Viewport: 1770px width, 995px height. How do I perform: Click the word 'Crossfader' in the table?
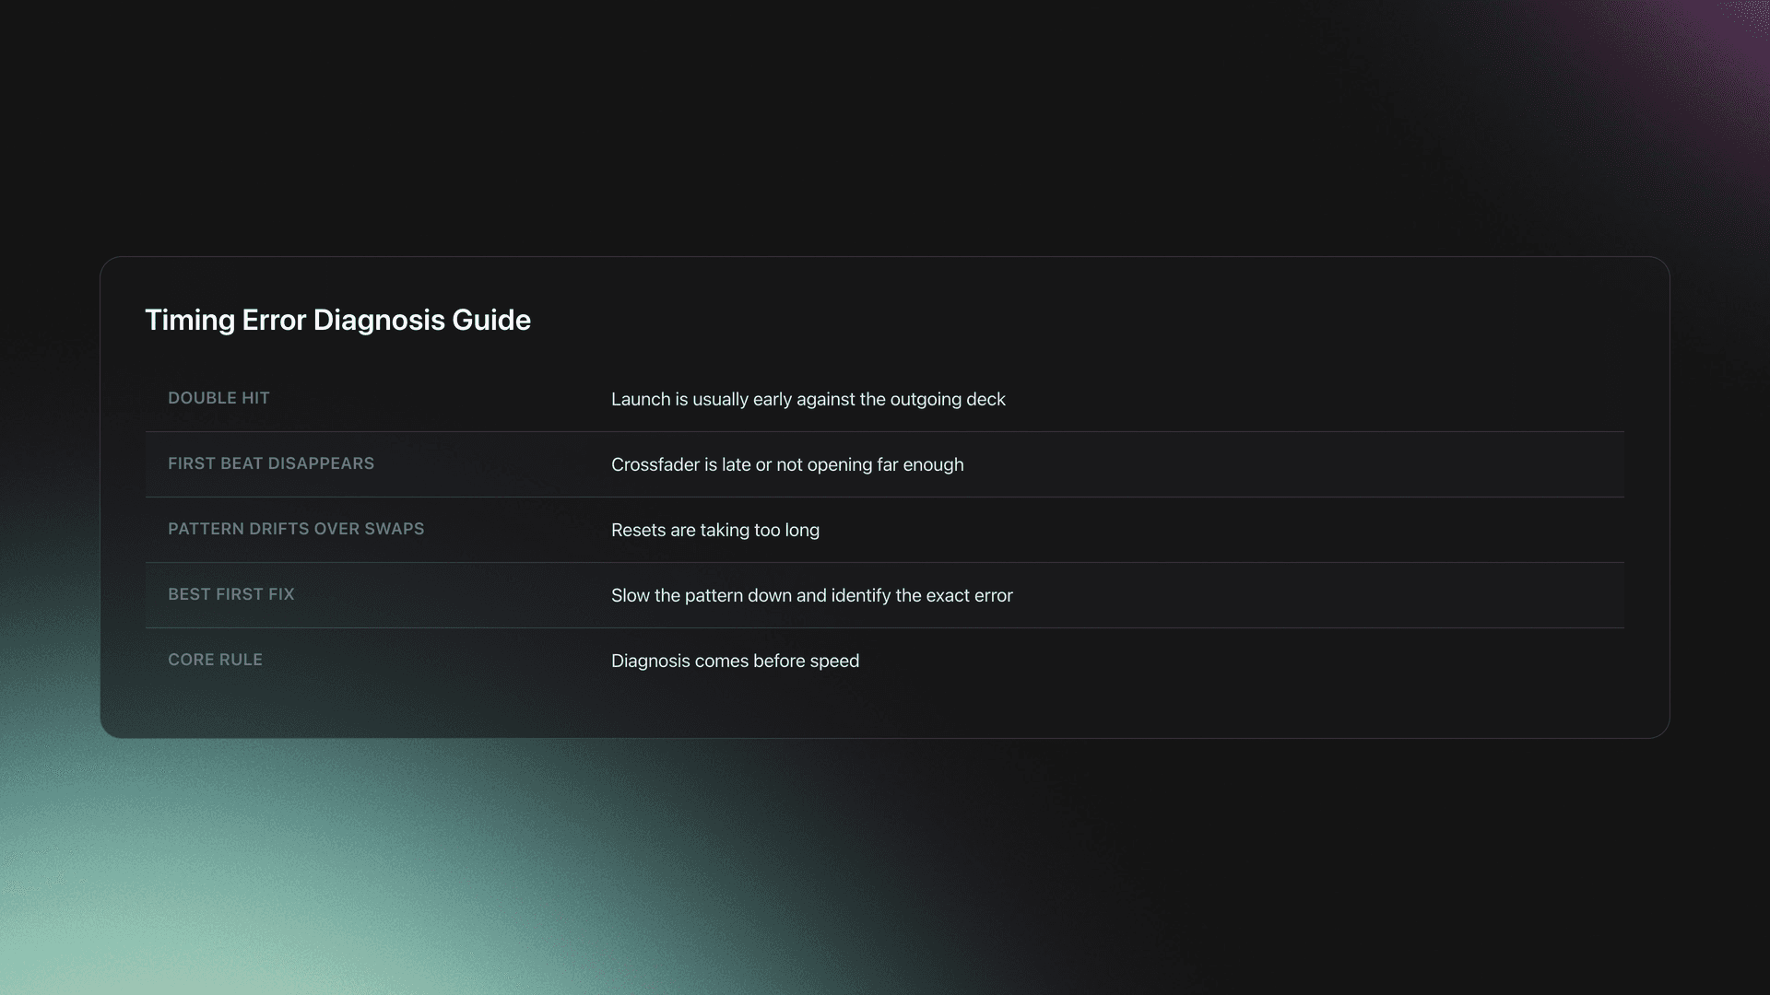[x=655, y=464]
